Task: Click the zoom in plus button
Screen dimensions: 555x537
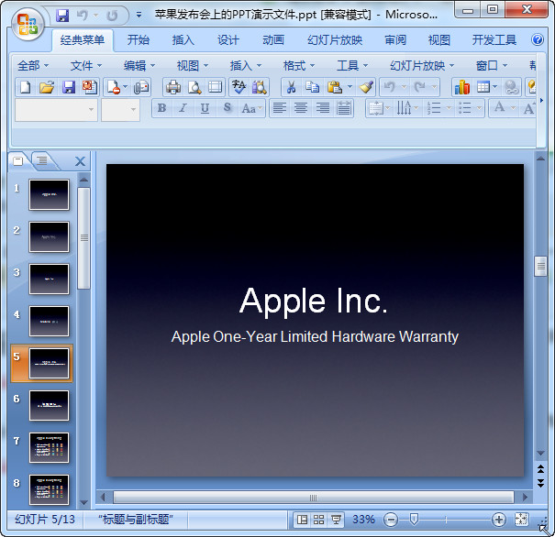Action: click(499, 520)
